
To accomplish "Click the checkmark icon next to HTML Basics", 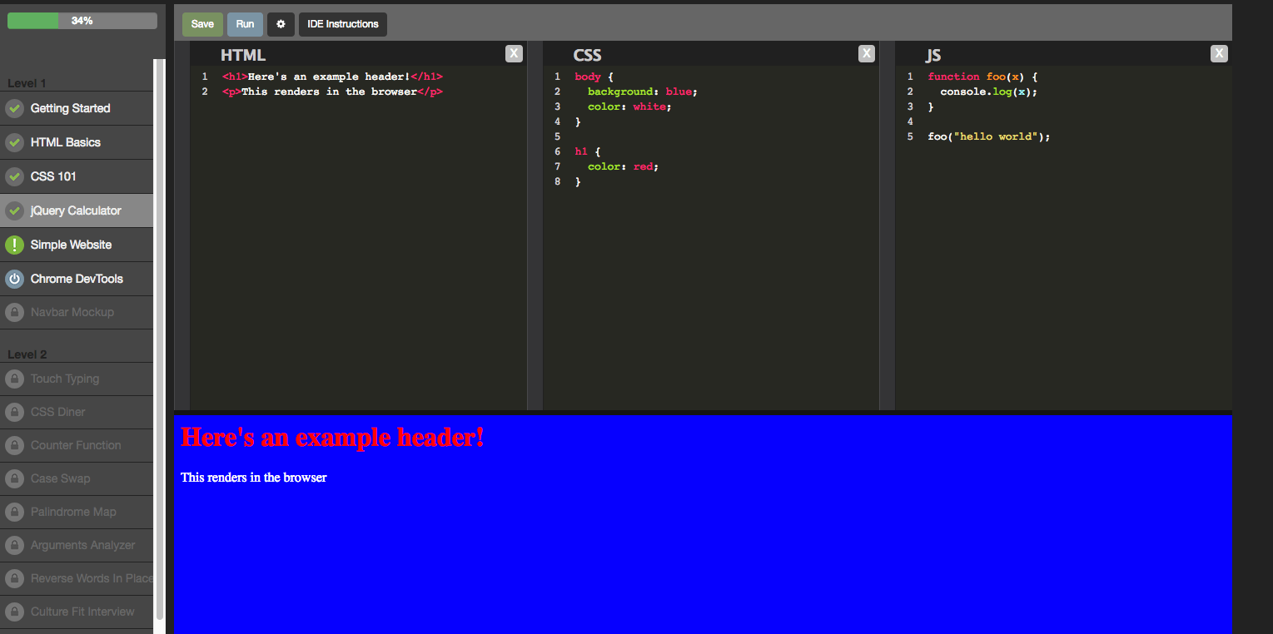I will pyautogui.click(x=14, y=142).
